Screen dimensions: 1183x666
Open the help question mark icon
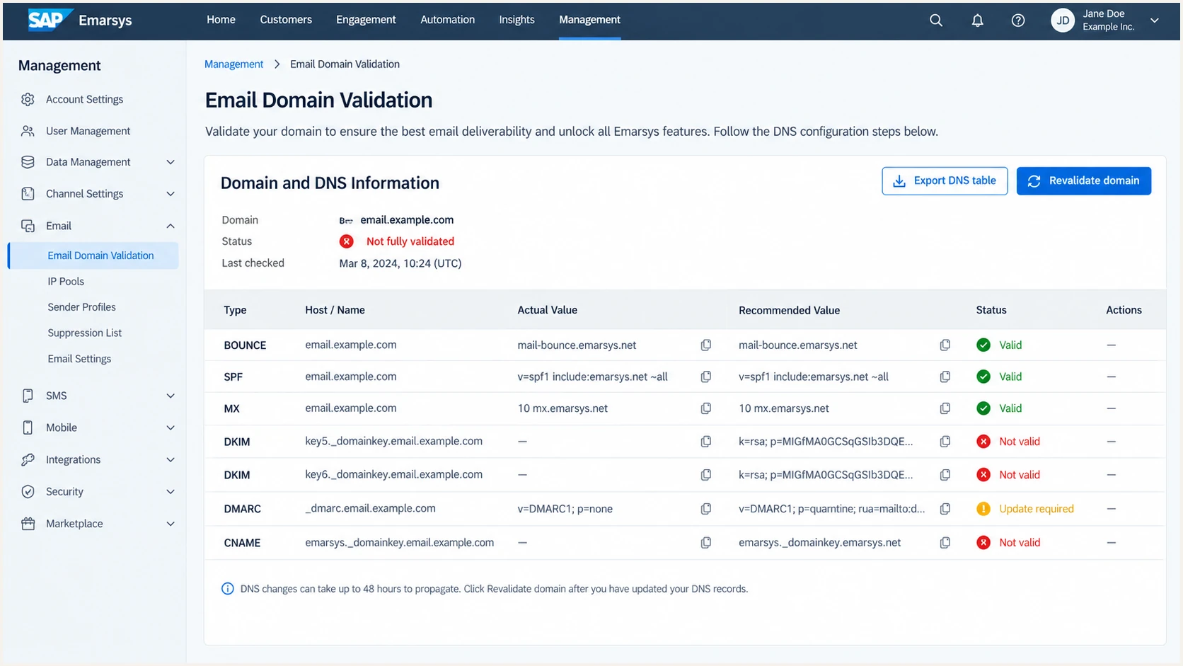(x=1018, y=21)
